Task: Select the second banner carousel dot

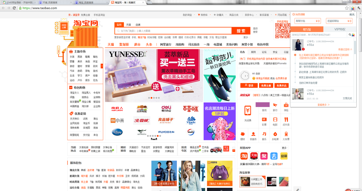Action: pos(151,98)
